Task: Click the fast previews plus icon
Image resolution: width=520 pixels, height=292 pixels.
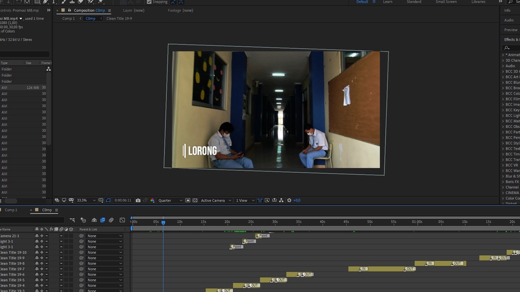Action: pyautogui.click(x=267, y=200)
